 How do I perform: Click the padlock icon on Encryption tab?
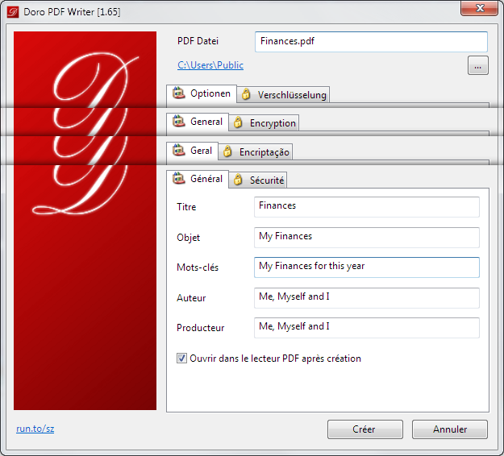pos(238,122)
